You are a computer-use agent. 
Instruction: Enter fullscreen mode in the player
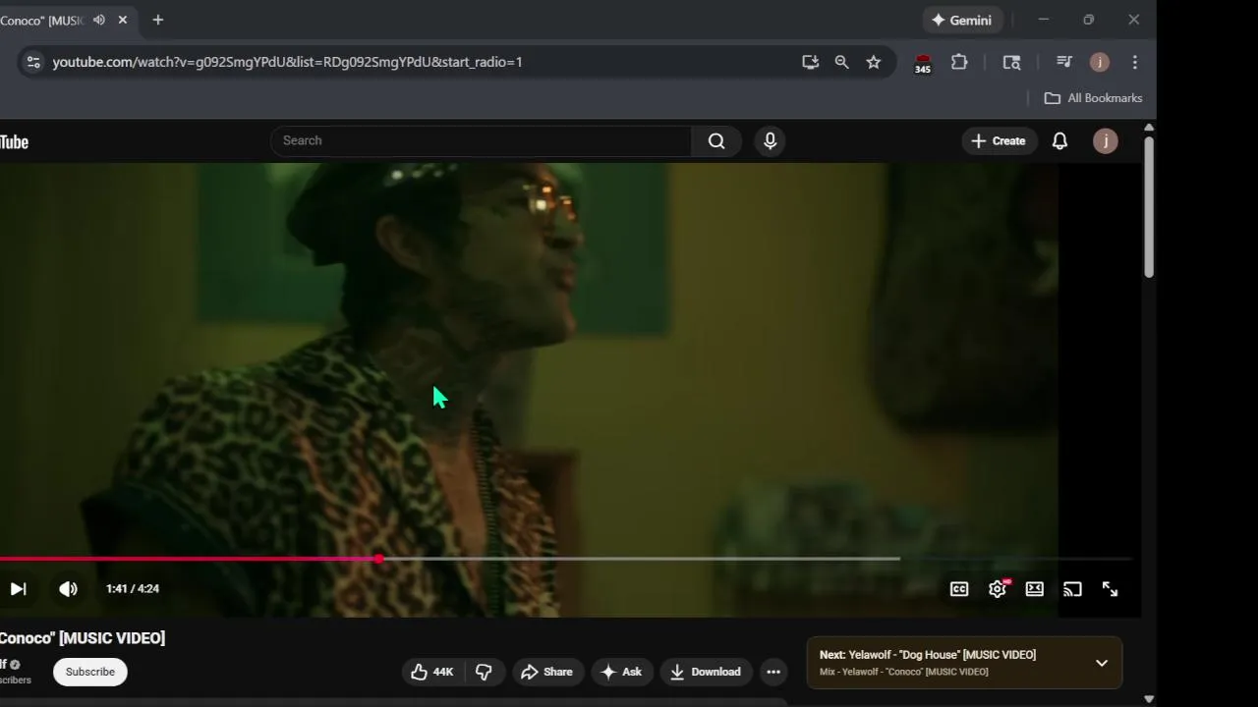pyautogui.click(x=1110, y=589)
